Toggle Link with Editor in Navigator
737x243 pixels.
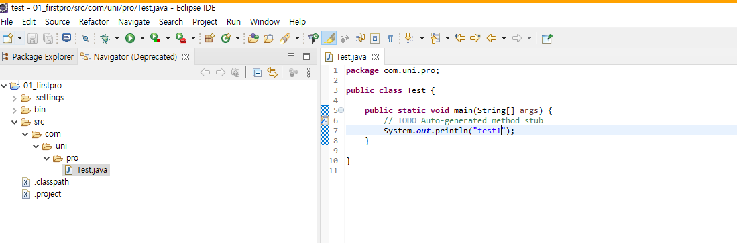coord(272,72)
